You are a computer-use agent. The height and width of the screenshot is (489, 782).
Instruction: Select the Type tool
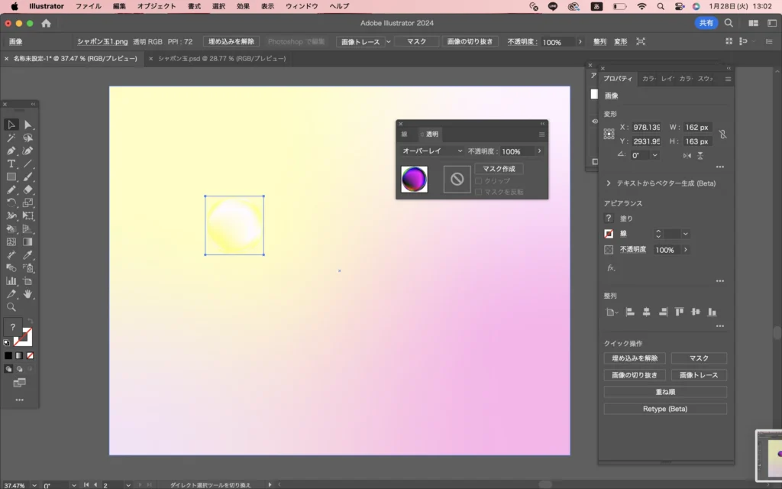pos(11,164)
